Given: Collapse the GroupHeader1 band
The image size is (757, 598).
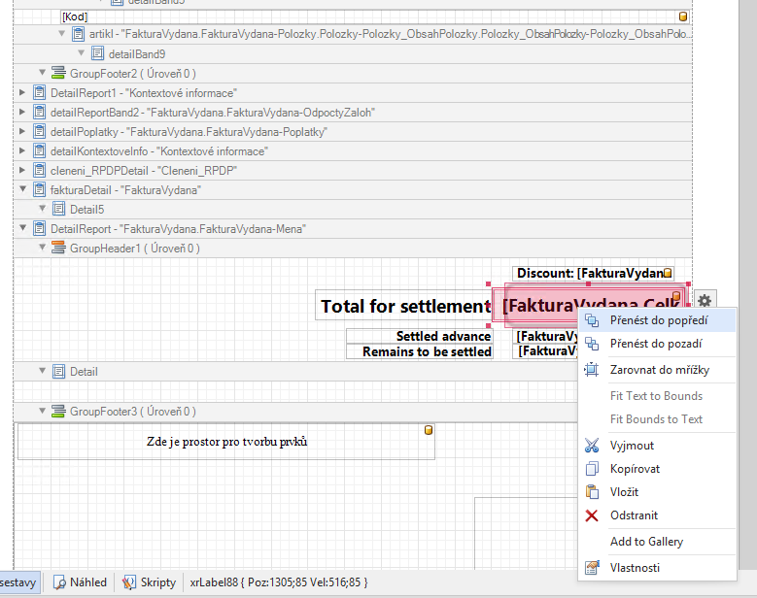Looking at the screenshot, I should point(42,249).
